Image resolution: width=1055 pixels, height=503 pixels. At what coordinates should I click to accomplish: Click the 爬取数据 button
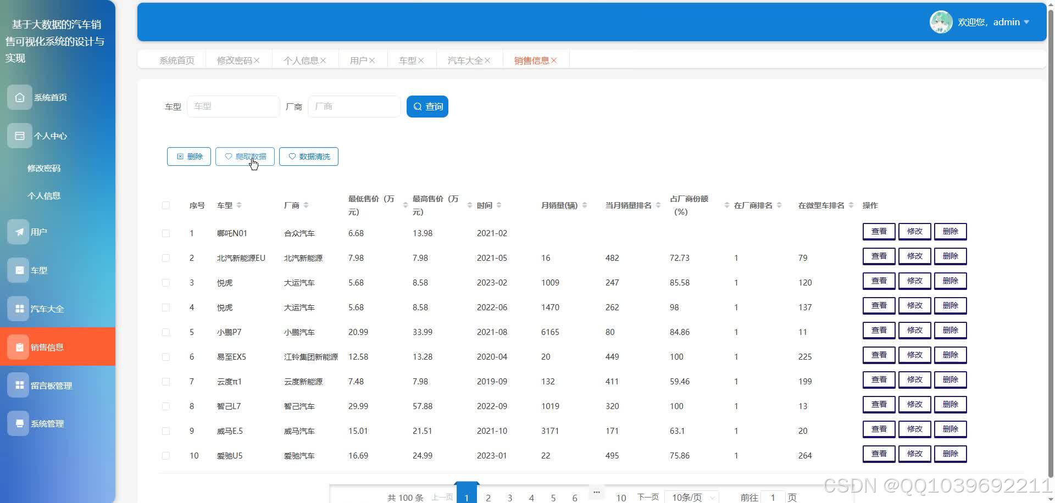click(x=245, y=157)
